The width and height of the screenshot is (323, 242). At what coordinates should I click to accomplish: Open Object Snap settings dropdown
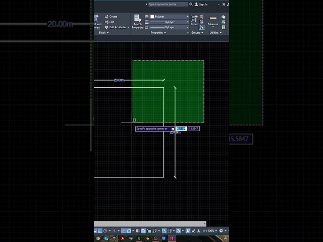[133, 231]
